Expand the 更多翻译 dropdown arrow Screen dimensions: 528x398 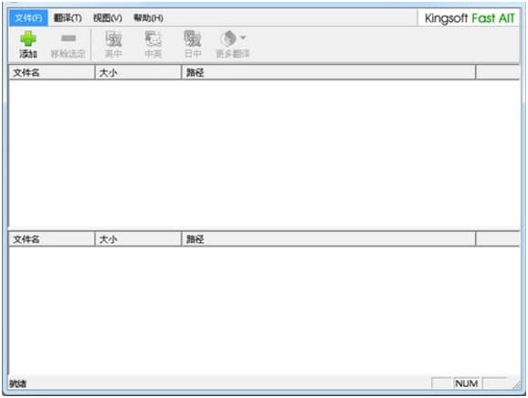point(243,37)
